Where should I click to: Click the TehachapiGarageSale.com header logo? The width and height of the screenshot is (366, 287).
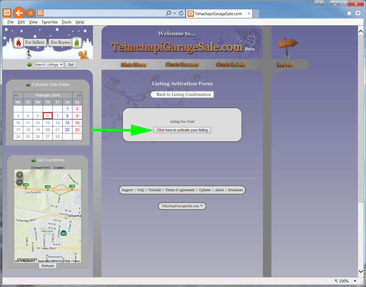177,47
